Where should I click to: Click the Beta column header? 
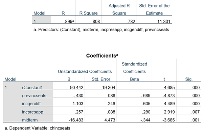tap(134, 79)
